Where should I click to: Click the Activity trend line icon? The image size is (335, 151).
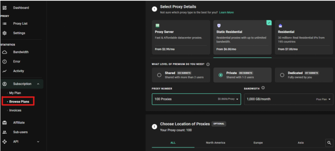pyautogui.click(x=5, y=71)
